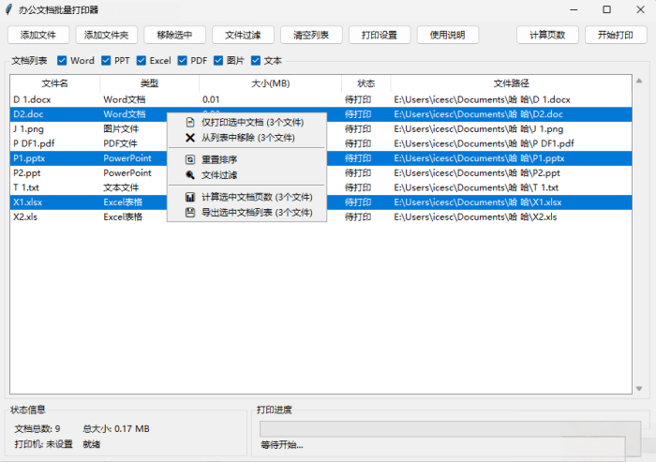This screenshot has height=462, width=656.
Task: Click the feather app icon in title bar
Action: [9, 9]
